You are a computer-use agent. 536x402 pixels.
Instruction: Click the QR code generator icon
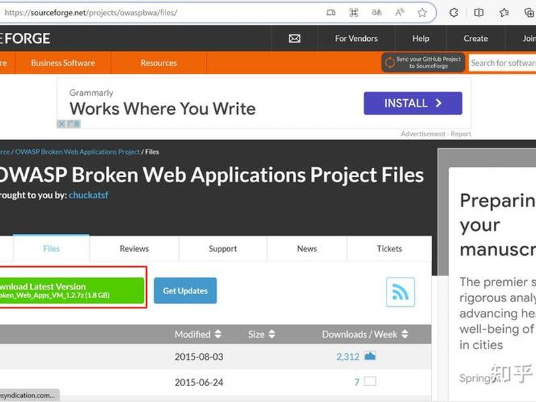click(x=354, y=13)
